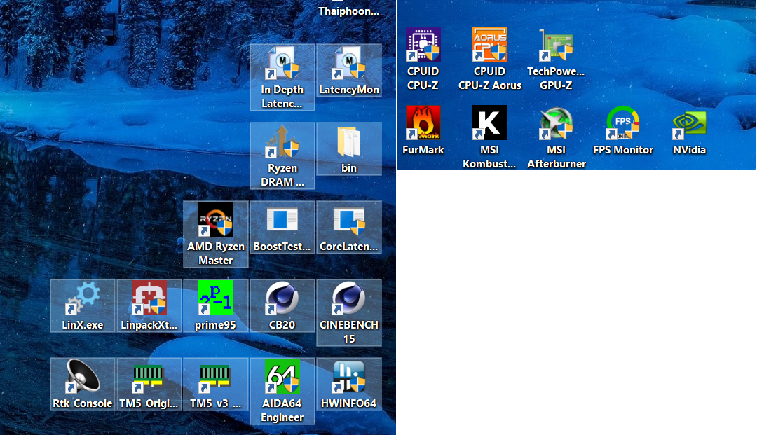
Task: Open the bin folder
Action: [348, 149]
